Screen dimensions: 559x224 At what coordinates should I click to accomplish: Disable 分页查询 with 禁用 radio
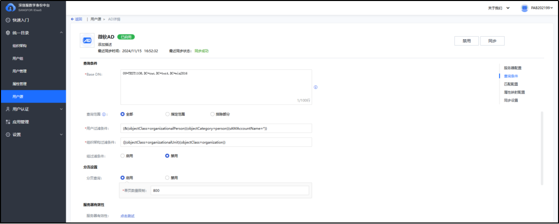pyautogui.click(x=168, y=178)
